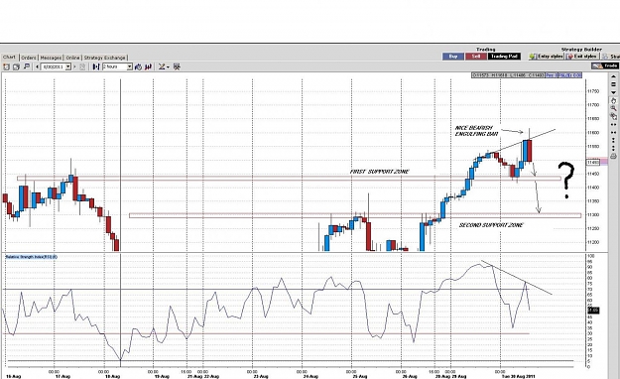Image resolution: width=620 pixels, height=379 pixels.
Task: Click the greyed page icon after date arrows
Action: (82, 66)
